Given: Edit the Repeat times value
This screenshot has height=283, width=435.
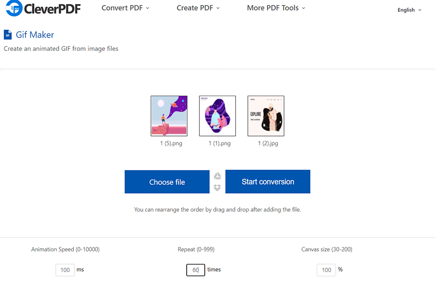Looking at the screenshot, I should click(x=195, y=269).
